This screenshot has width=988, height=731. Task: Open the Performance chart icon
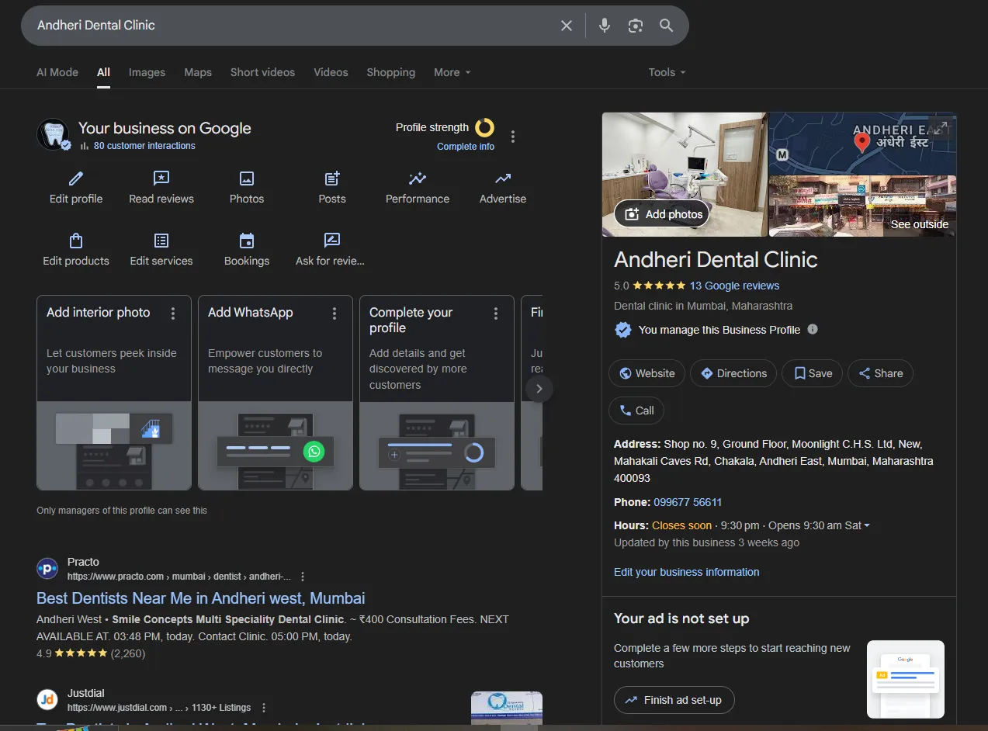tap(418, 179)
